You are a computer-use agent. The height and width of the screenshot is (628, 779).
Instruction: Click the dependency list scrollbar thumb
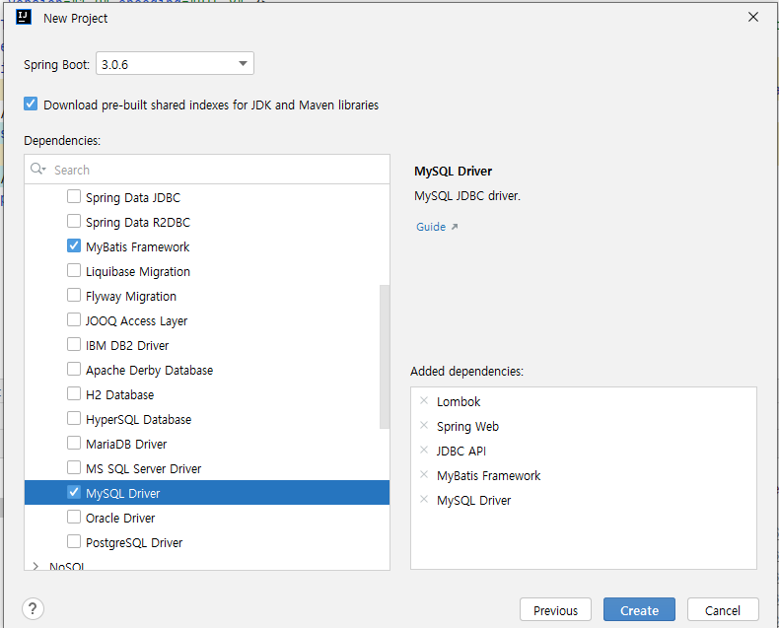(x=384, y=356)
